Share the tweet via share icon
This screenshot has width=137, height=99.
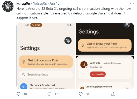113,94
